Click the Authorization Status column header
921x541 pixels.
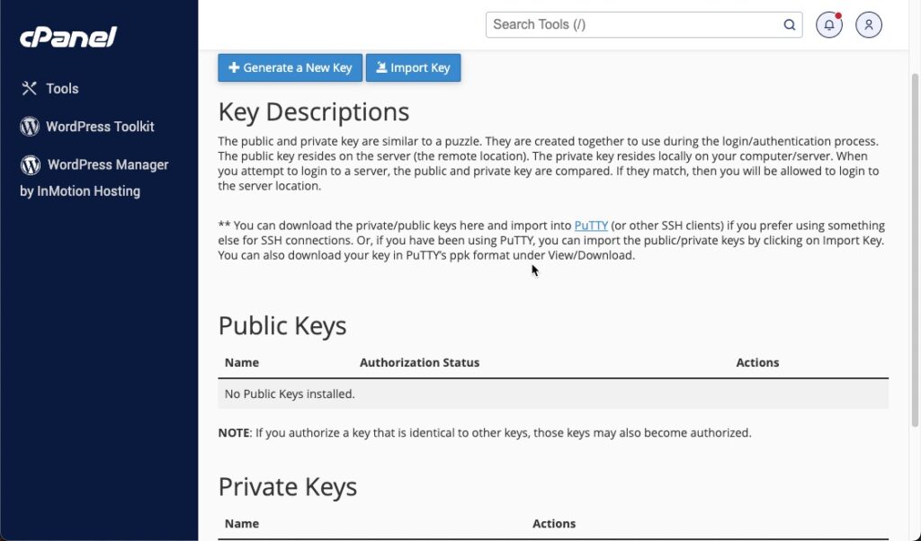[419, 363]
